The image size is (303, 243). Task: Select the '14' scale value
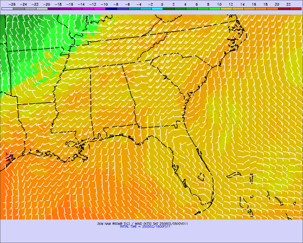click(x=243, y=4)
